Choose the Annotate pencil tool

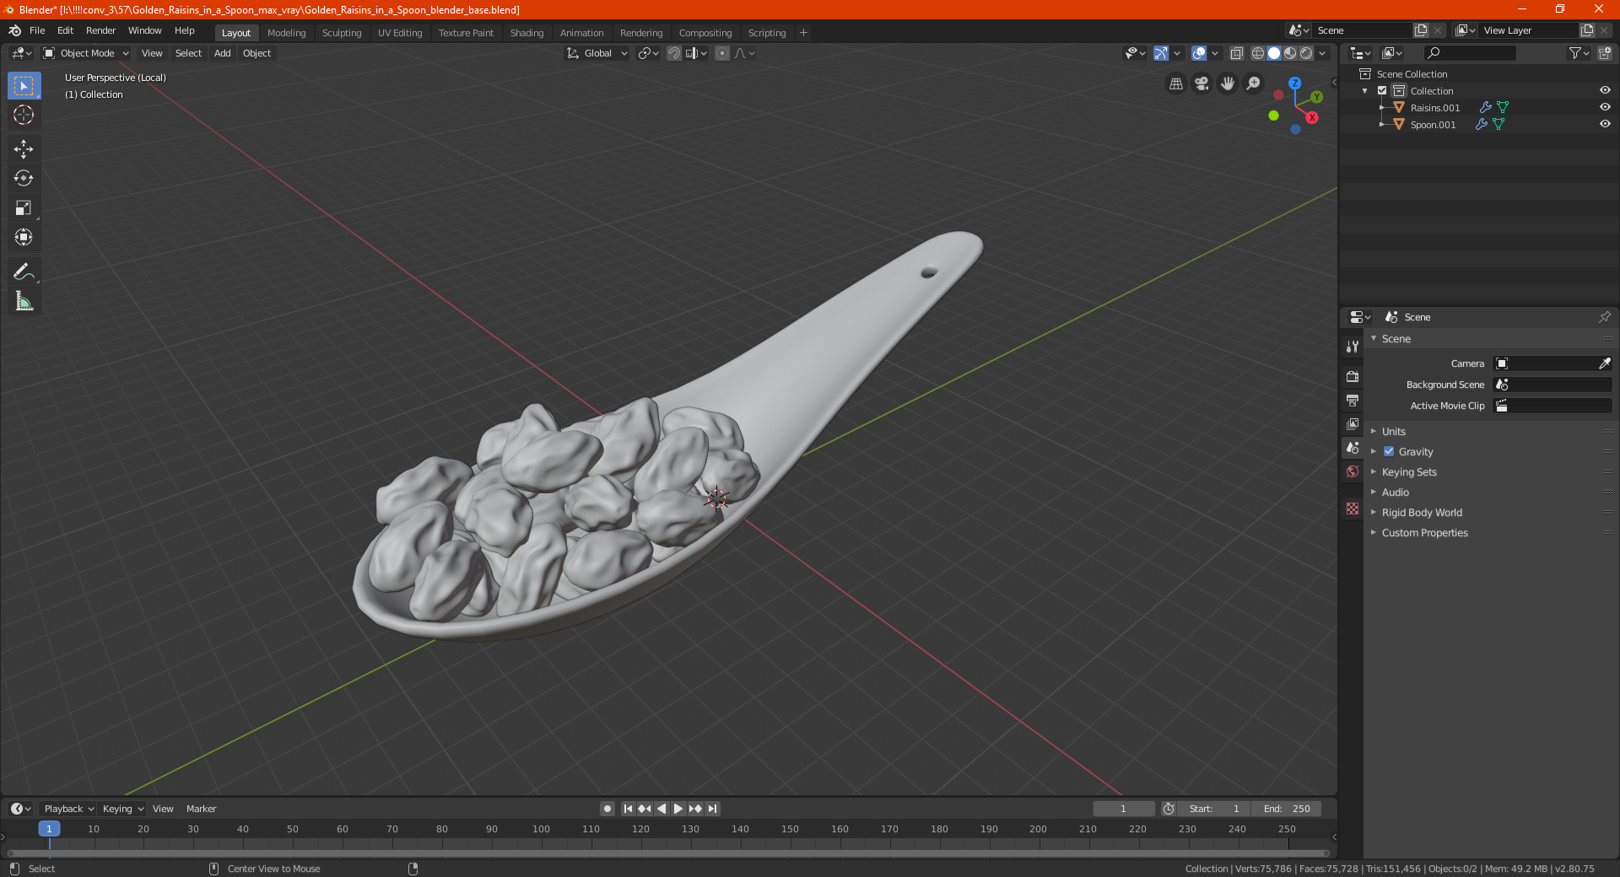(24, 272)
